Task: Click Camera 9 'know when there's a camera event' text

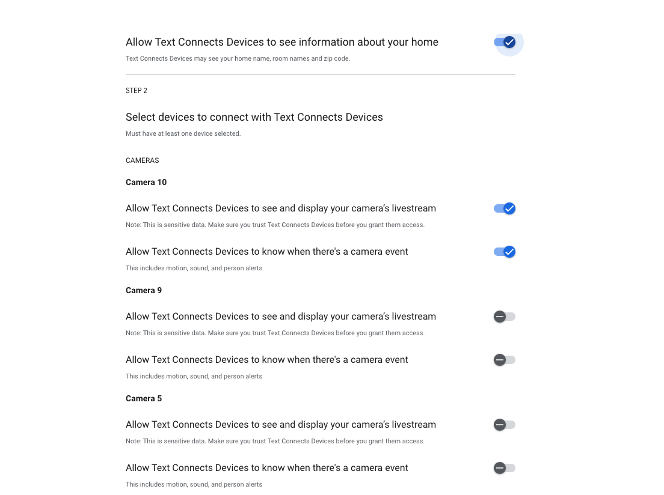Action: pyautogui.click(x=266, y=360)
